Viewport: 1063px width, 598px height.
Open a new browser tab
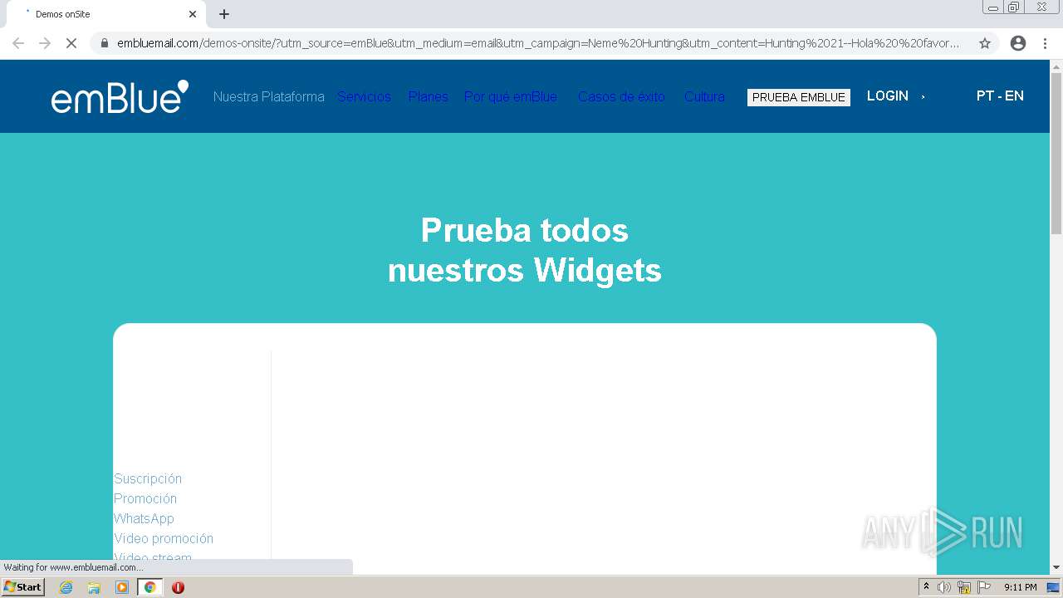point(224,14)
